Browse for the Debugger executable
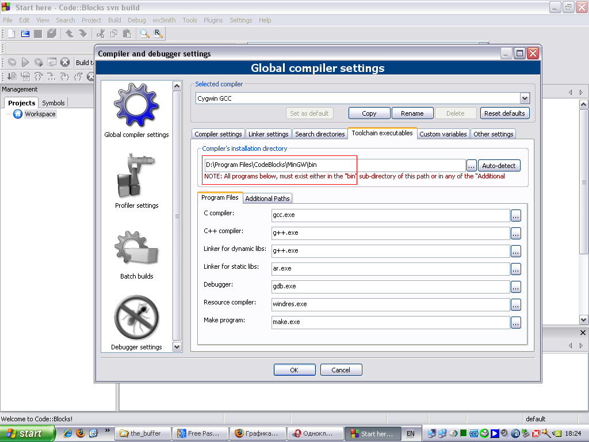The width and height of the screenshot is (589, 442). (x=515, y=287)
